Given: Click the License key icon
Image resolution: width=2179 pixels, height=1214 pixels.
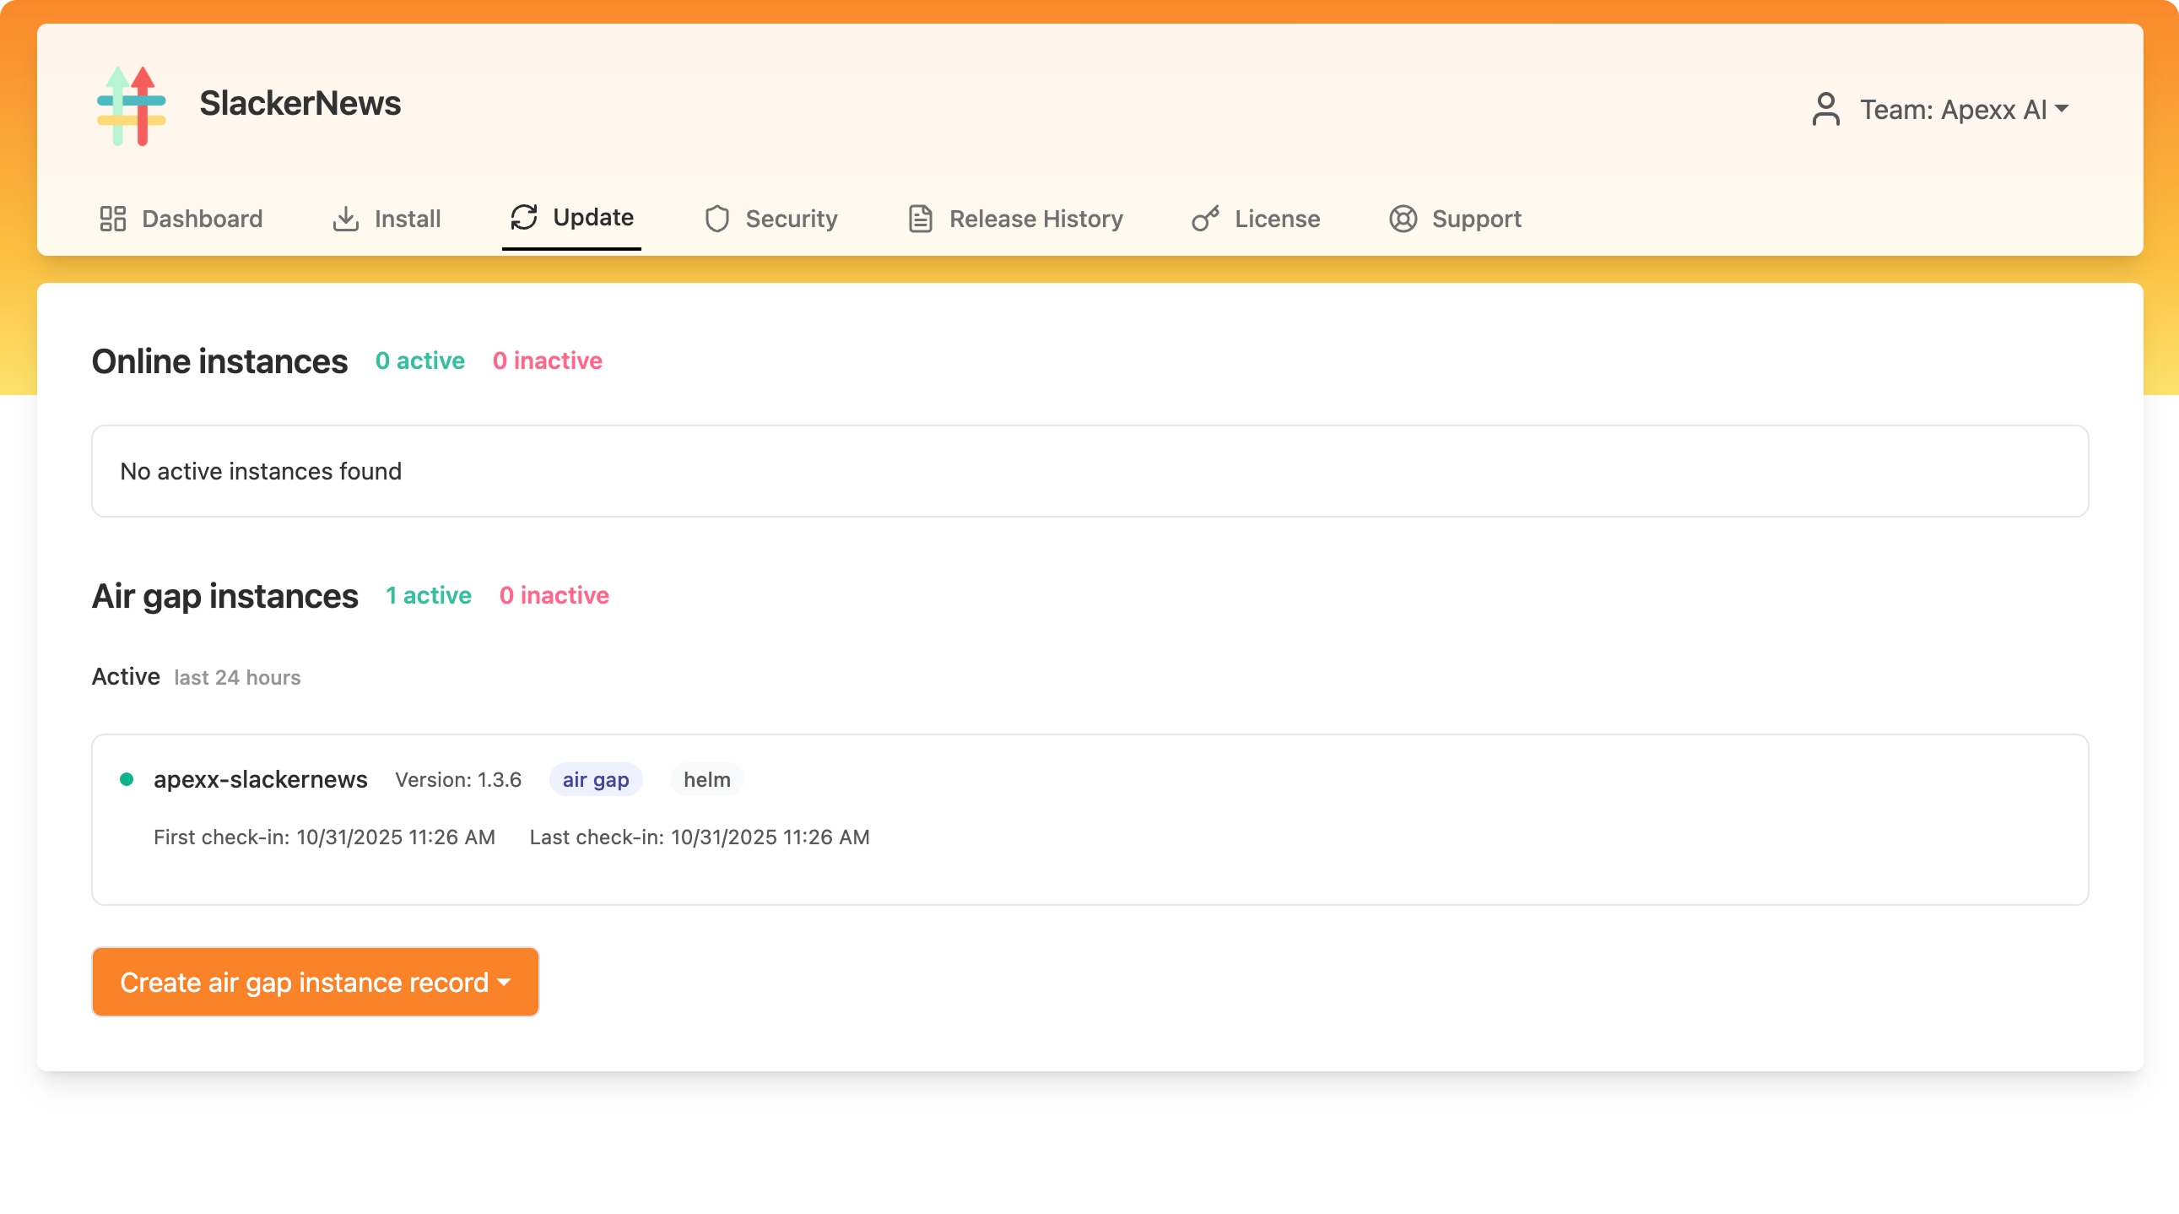Looking at the screenshot, I should tap(1204, 219).
